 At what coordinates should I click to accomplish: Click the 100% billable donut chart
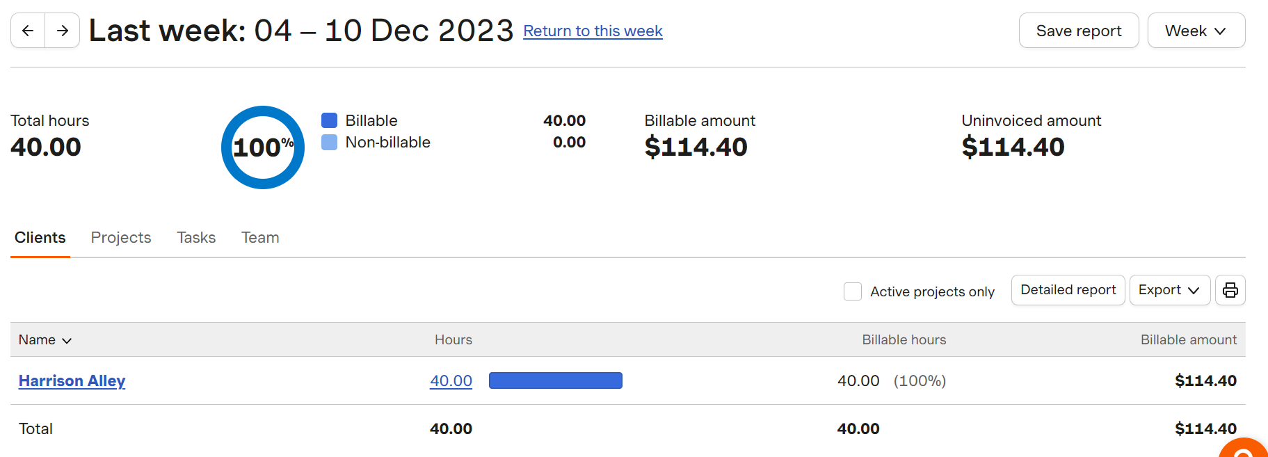pos(263,147)
